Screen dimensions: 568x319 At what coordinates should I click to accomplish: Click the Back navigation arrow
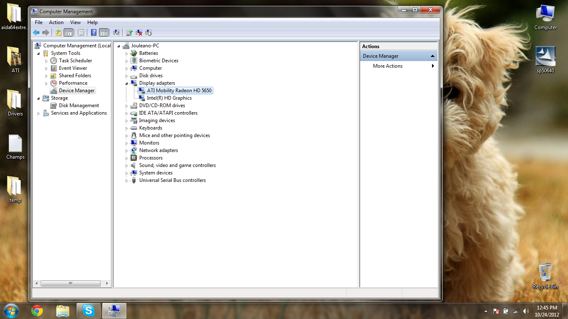37,32
